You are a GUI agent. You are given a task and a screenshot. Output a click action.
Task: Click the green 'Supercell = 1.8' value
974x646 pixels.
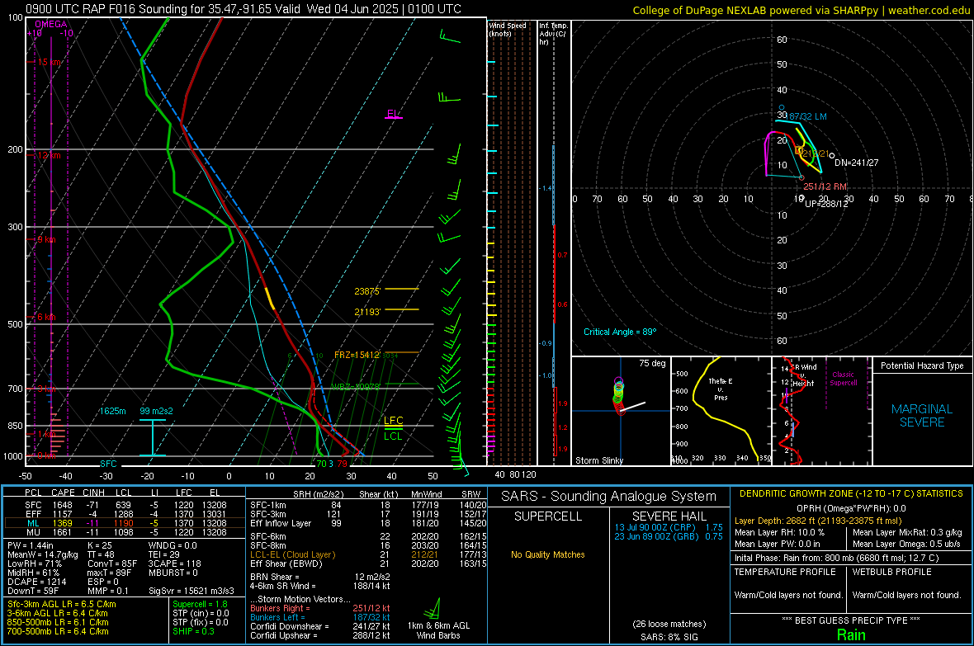[x=200, y=604]
